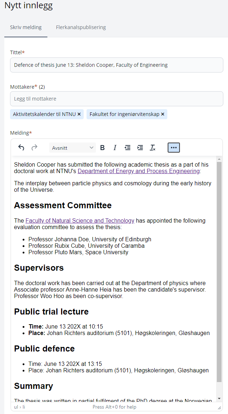
Task: Click the editor resize handle in corner
Action: tap(219, 408)
